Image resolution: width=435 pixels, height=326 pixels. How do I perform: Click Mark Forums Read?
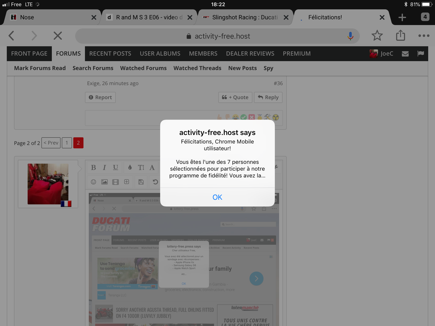pos(40,68)
